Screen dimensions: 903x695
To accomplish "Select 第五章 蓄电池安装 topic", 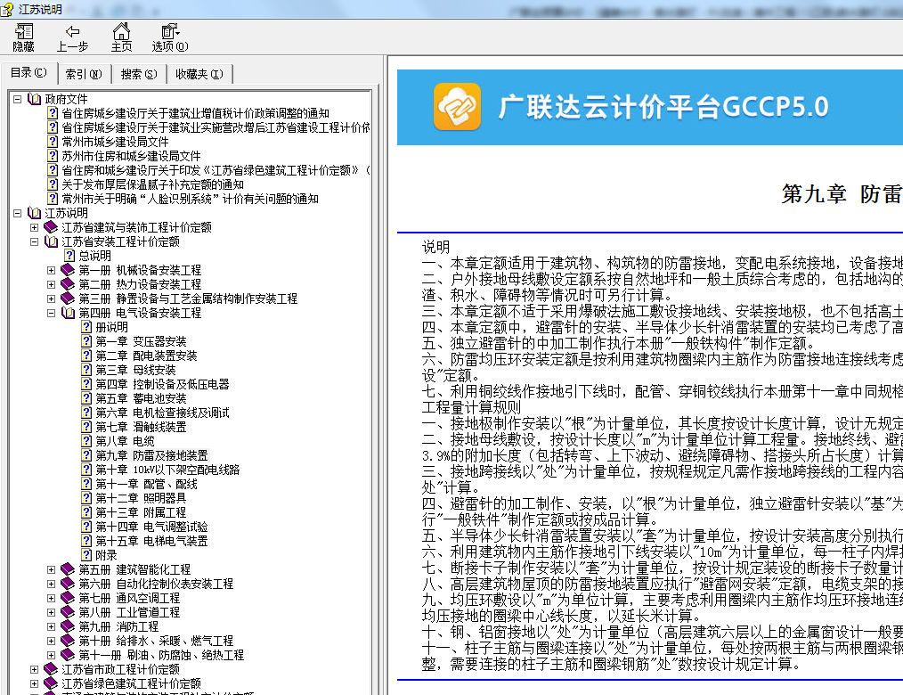I will tap(141, 399).
